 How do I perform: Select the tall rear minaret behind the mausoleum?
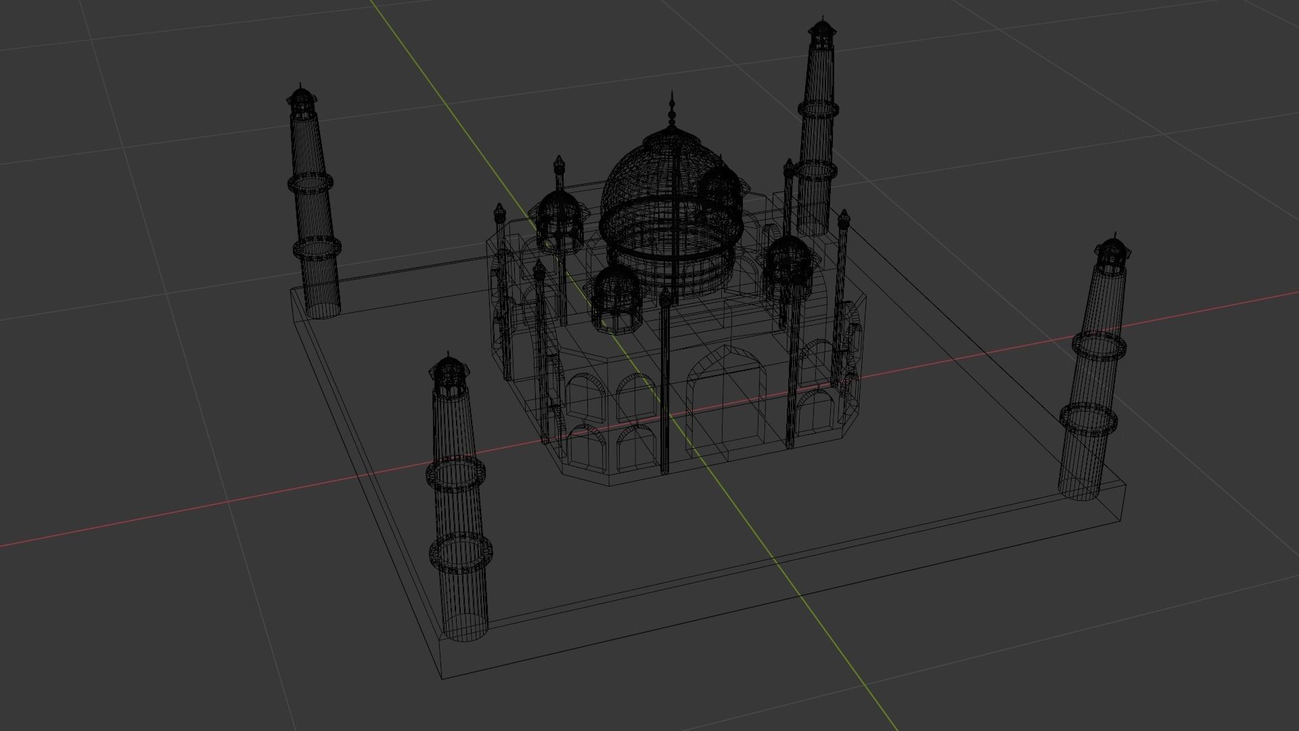point(817,125)
